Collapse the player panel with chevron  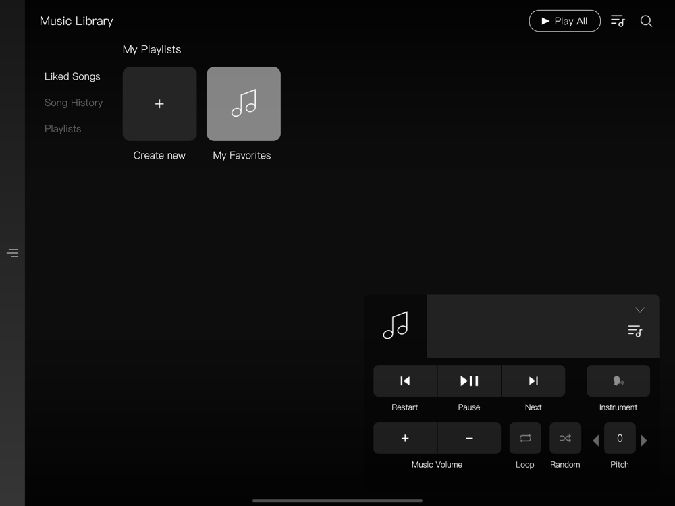pyautogui.click(x=640, y=310)
